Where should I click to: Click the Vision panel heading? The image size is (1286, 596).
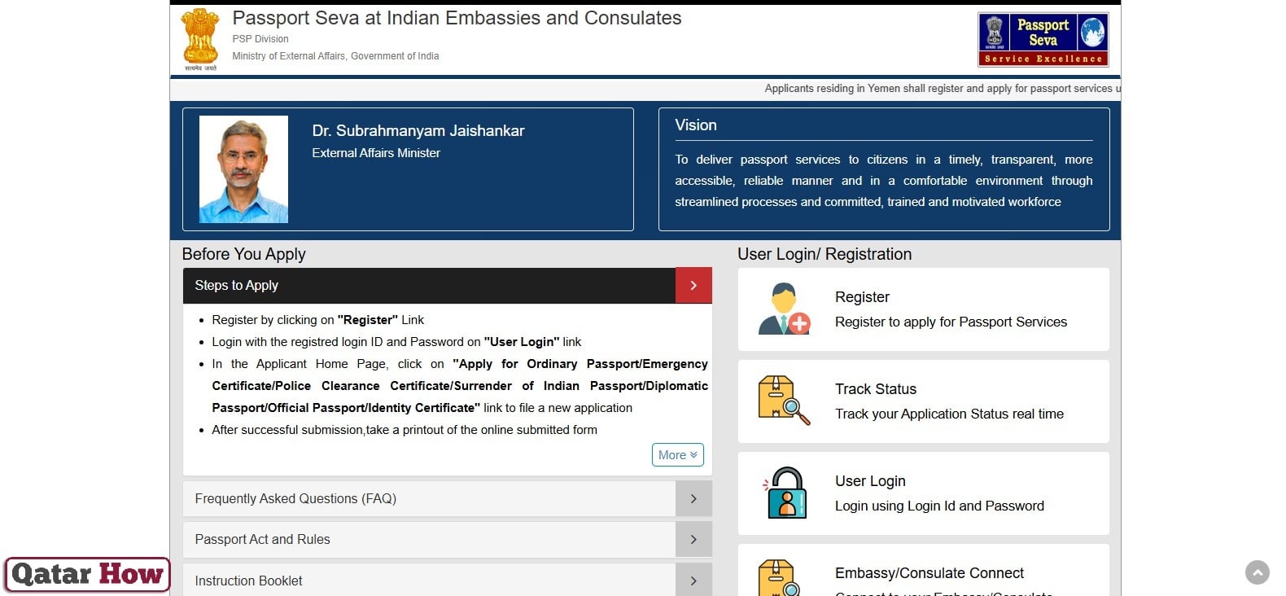point(696,125)
